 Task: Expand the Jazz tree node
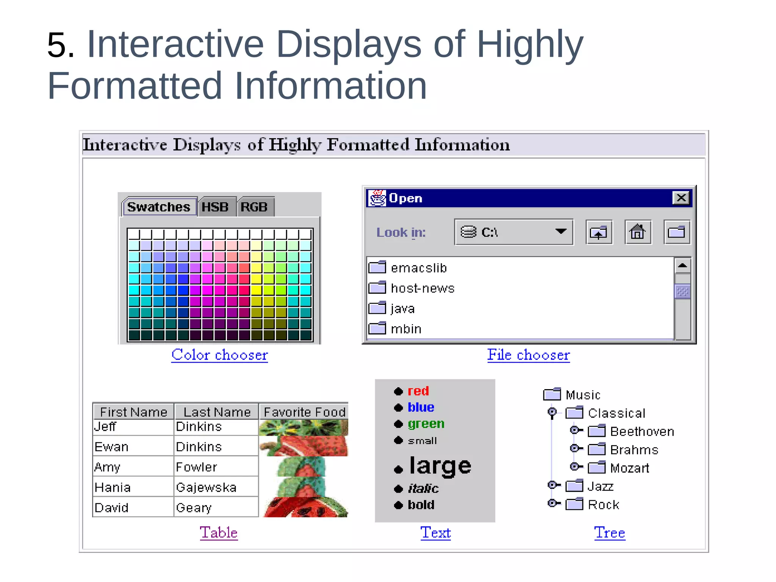[553, 485]
